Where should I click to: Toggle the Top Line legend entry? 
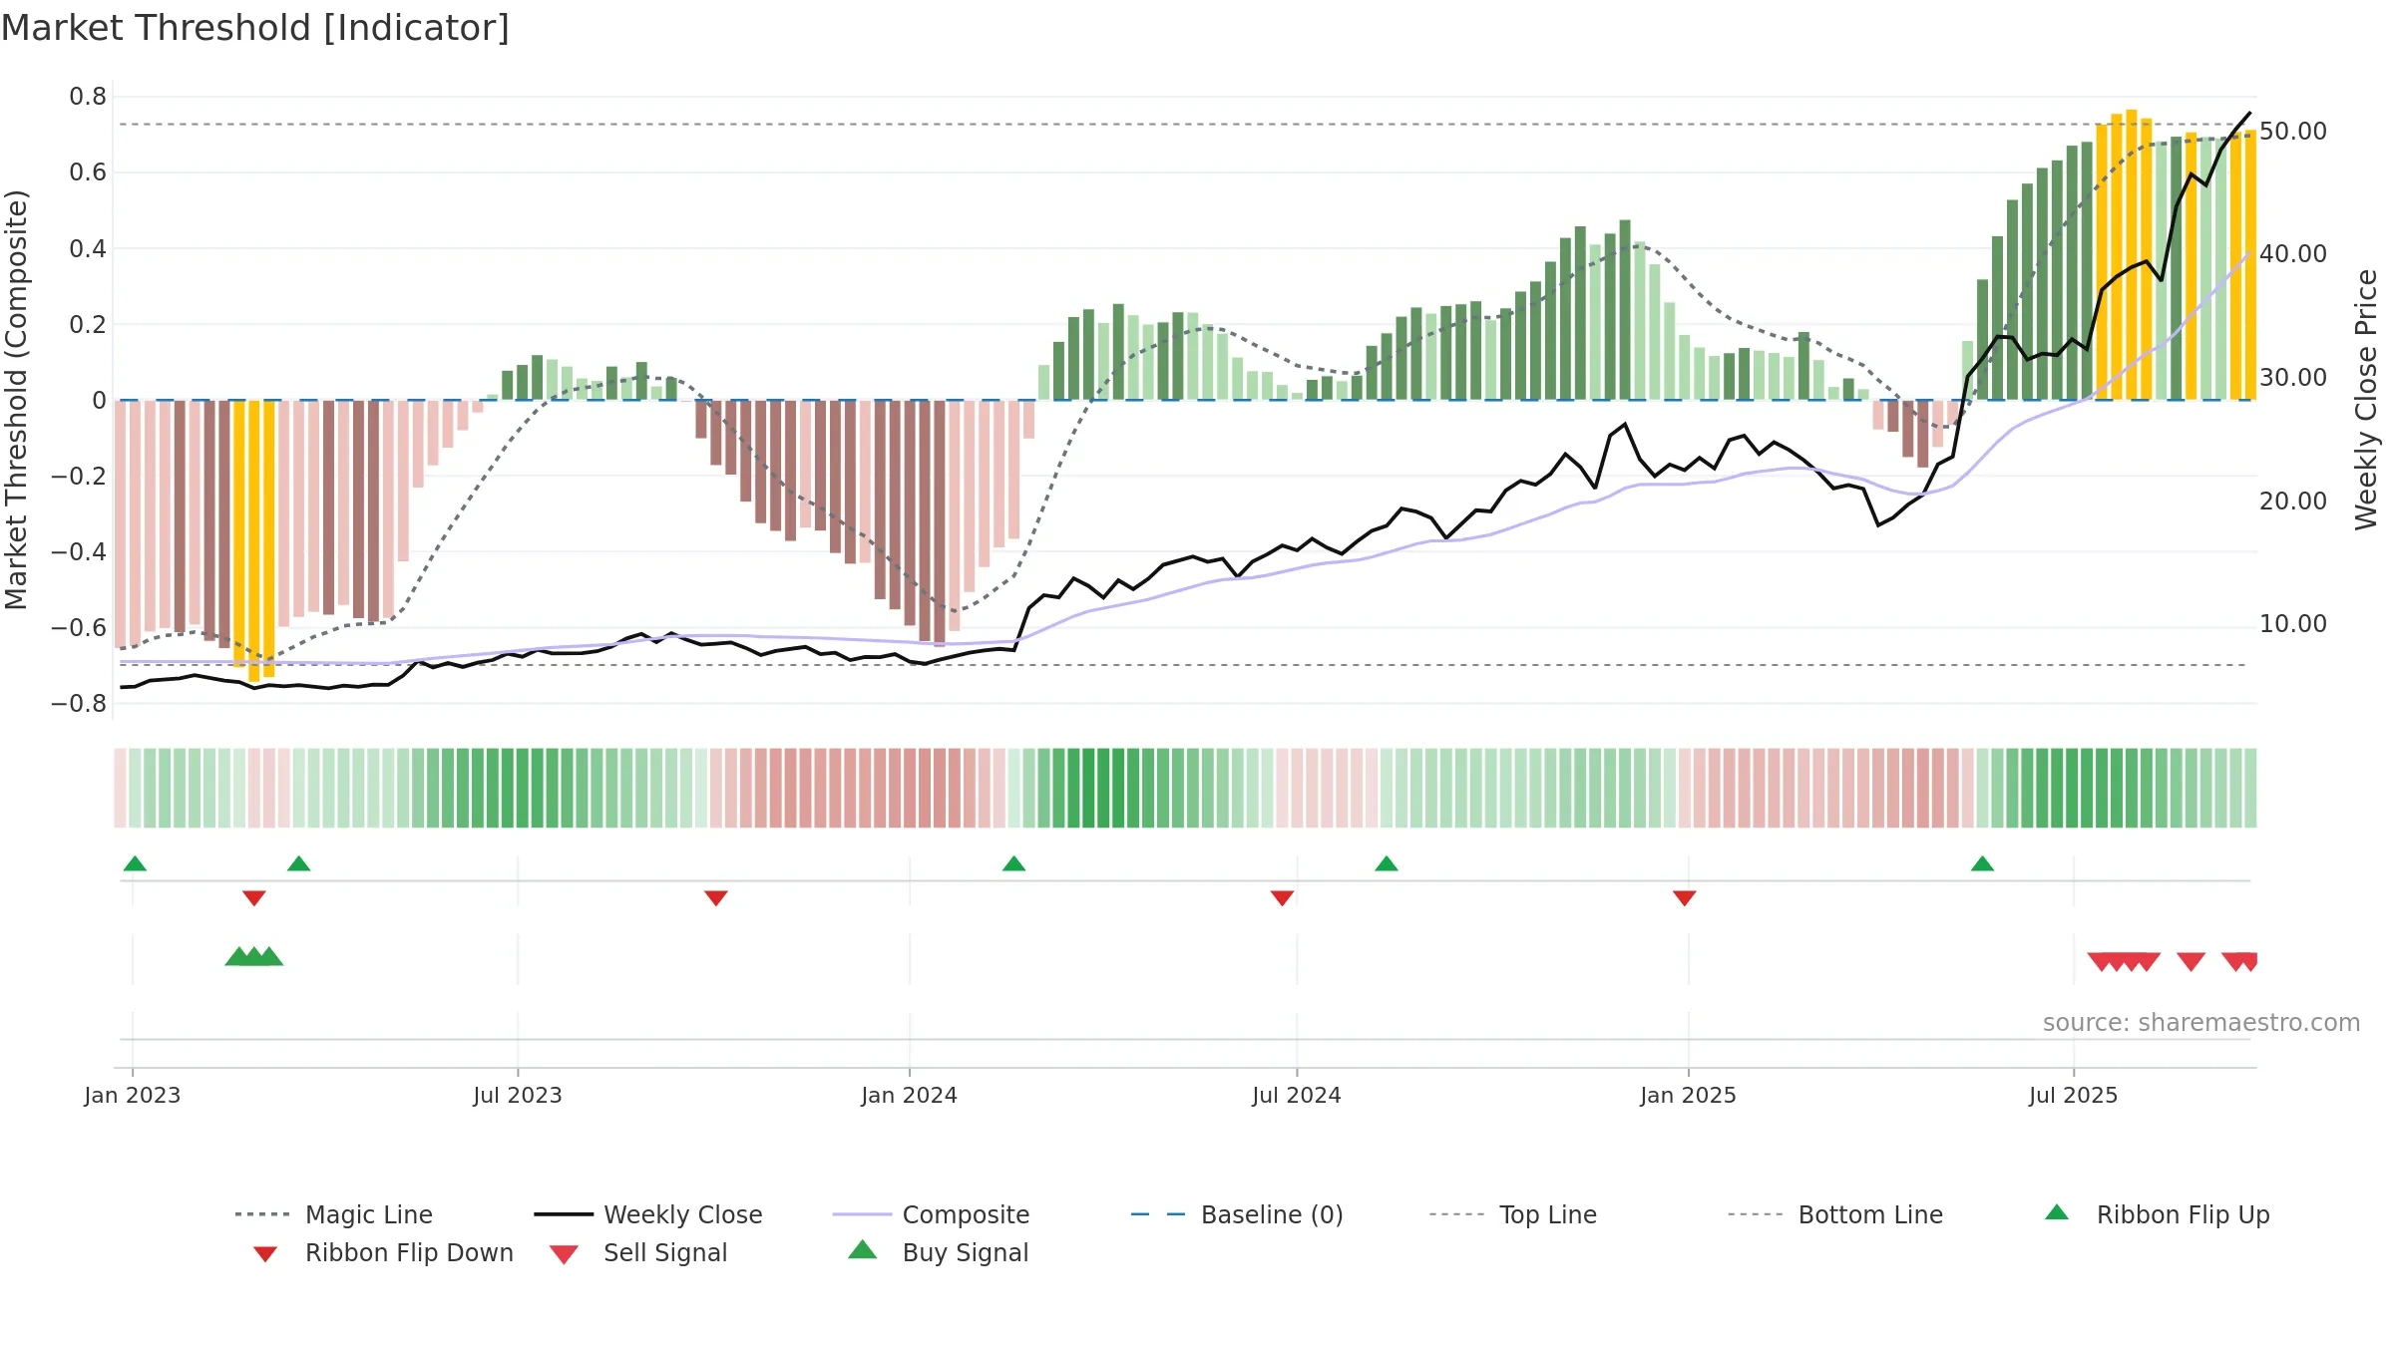point(1512,1214)
